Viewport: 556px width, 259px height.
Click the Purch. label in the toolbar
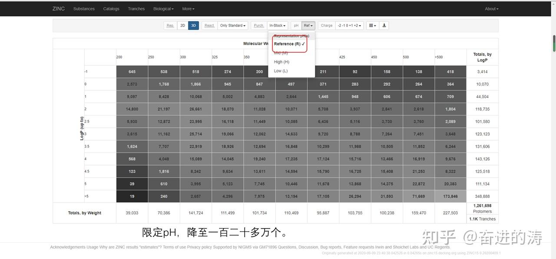(258, 25)
